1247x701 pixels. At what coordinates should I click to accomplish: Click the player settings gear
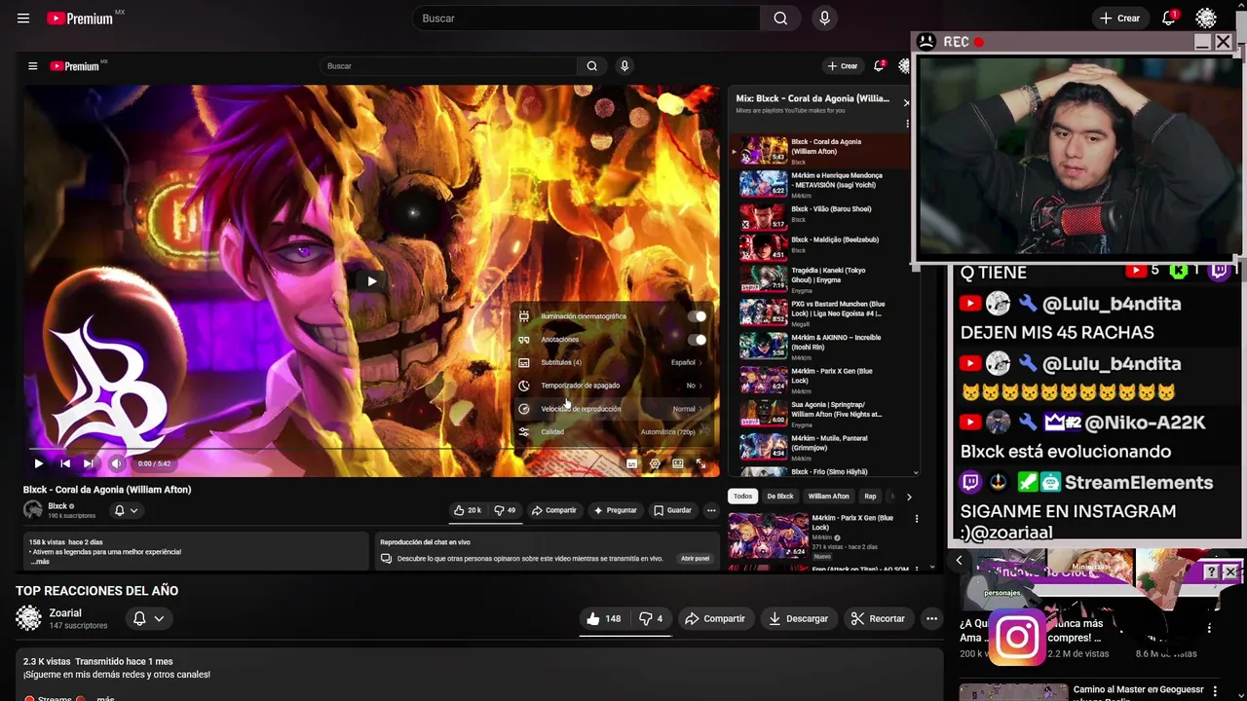(655, 463)
